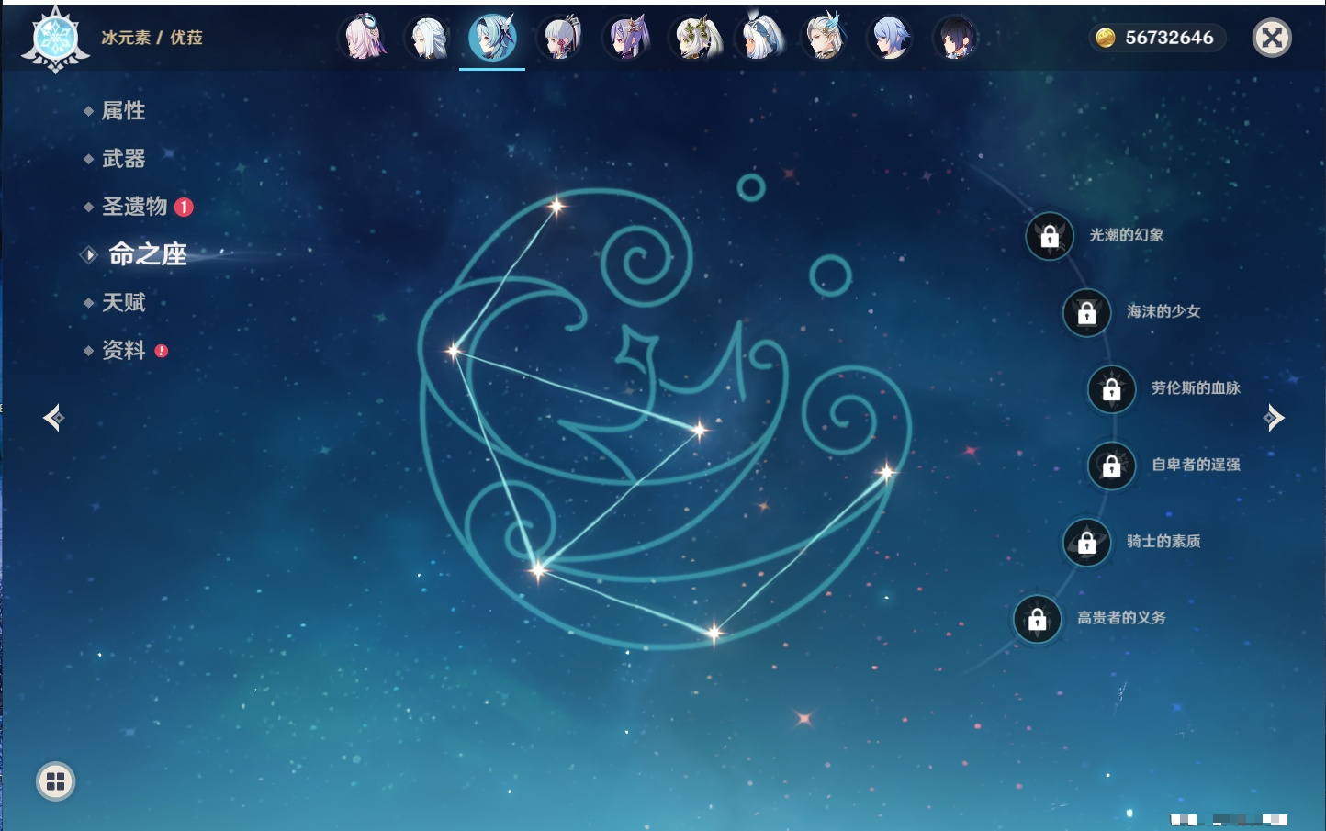The width and height of the screenshot is (1326, 831).
Task: Open the 天赋 talents page
Action: pyautogui.click(x=123, y=302)
